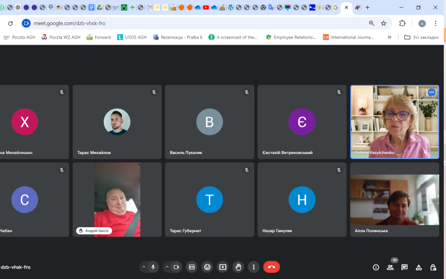446x279 pixels.
Task: Open audio settings chevron beside microphone
Action: coord(144,267)
